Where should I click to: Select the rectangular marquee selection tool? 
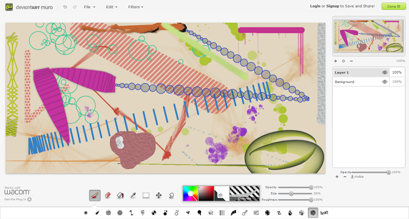146,195
